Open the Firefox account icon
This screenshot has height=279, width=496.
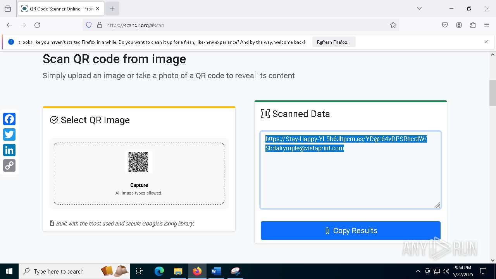(x=459, y=25)
